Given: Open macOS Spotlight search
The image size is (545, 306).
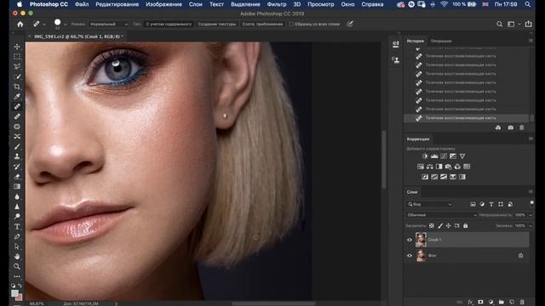Looking at the screenshot, I should [x=528, y=4].
